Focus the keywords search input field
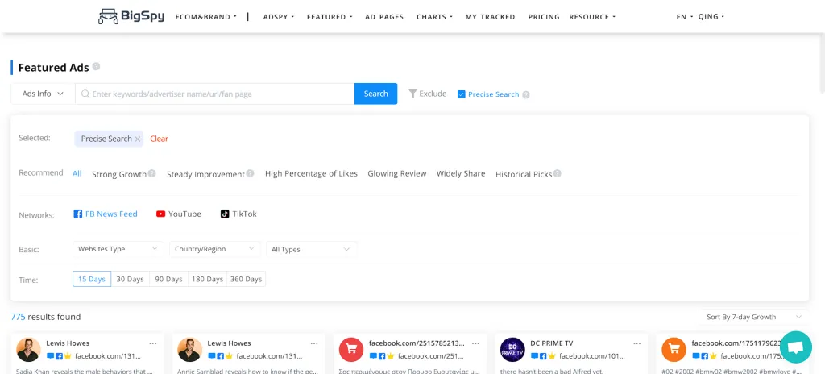The image size is (825, 374). pyautogui.click(x=218, y=93)
